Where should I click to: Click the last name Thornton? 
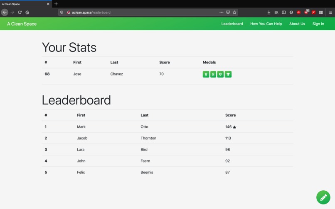coord(148,138)
